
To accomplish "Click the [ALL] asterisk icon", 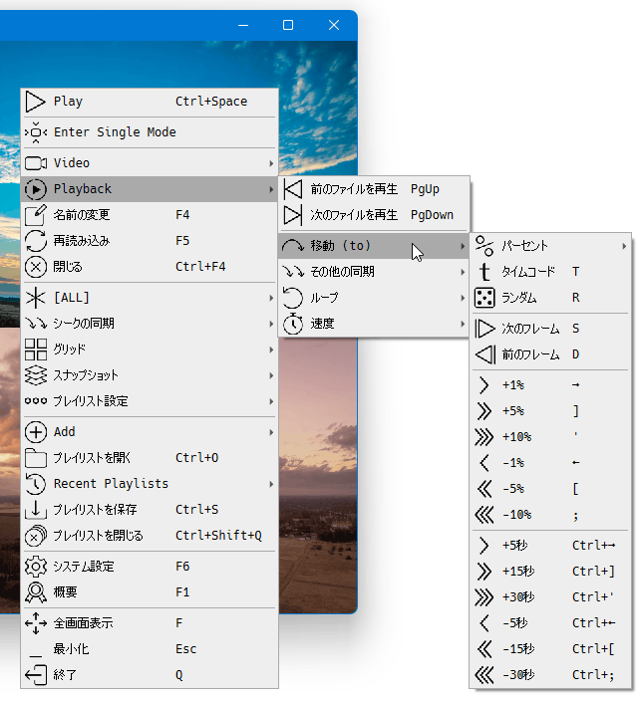I will coord(35,298).
